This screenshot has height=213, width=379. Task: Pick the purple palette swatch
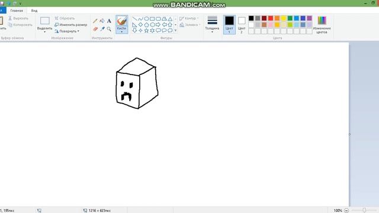(309, 18)
